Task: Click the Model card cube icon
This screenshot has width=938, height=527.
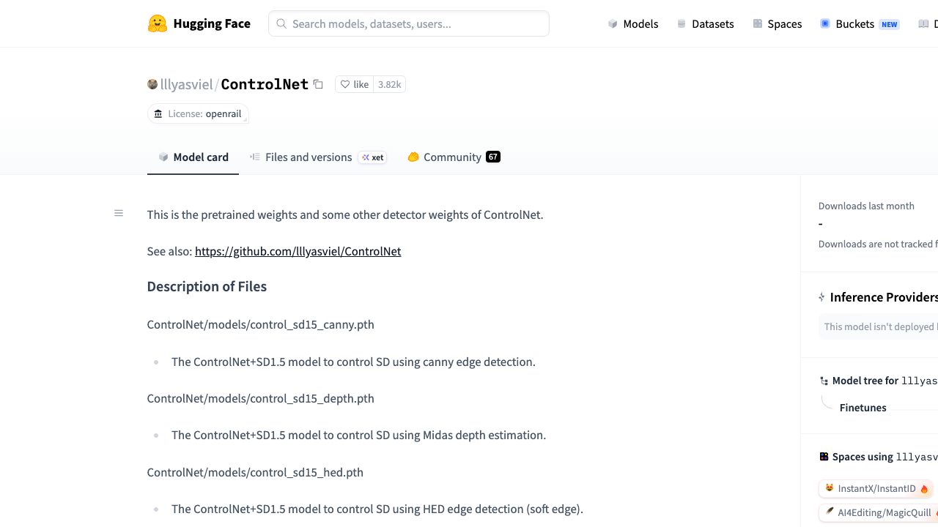Action: coord(163,157)
